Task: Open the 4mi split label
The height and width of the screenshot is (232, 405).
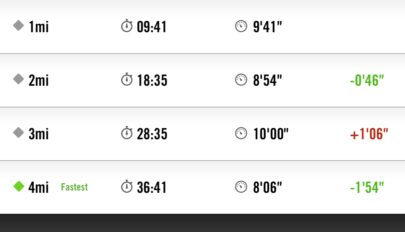Action: tap(38, 187)
